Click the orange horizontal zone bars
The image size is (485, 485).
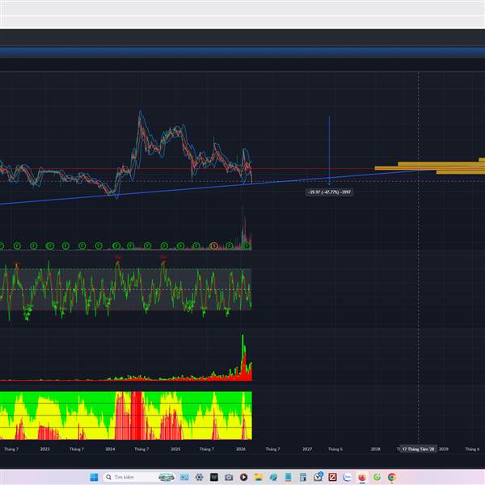[x=428, y=169]
